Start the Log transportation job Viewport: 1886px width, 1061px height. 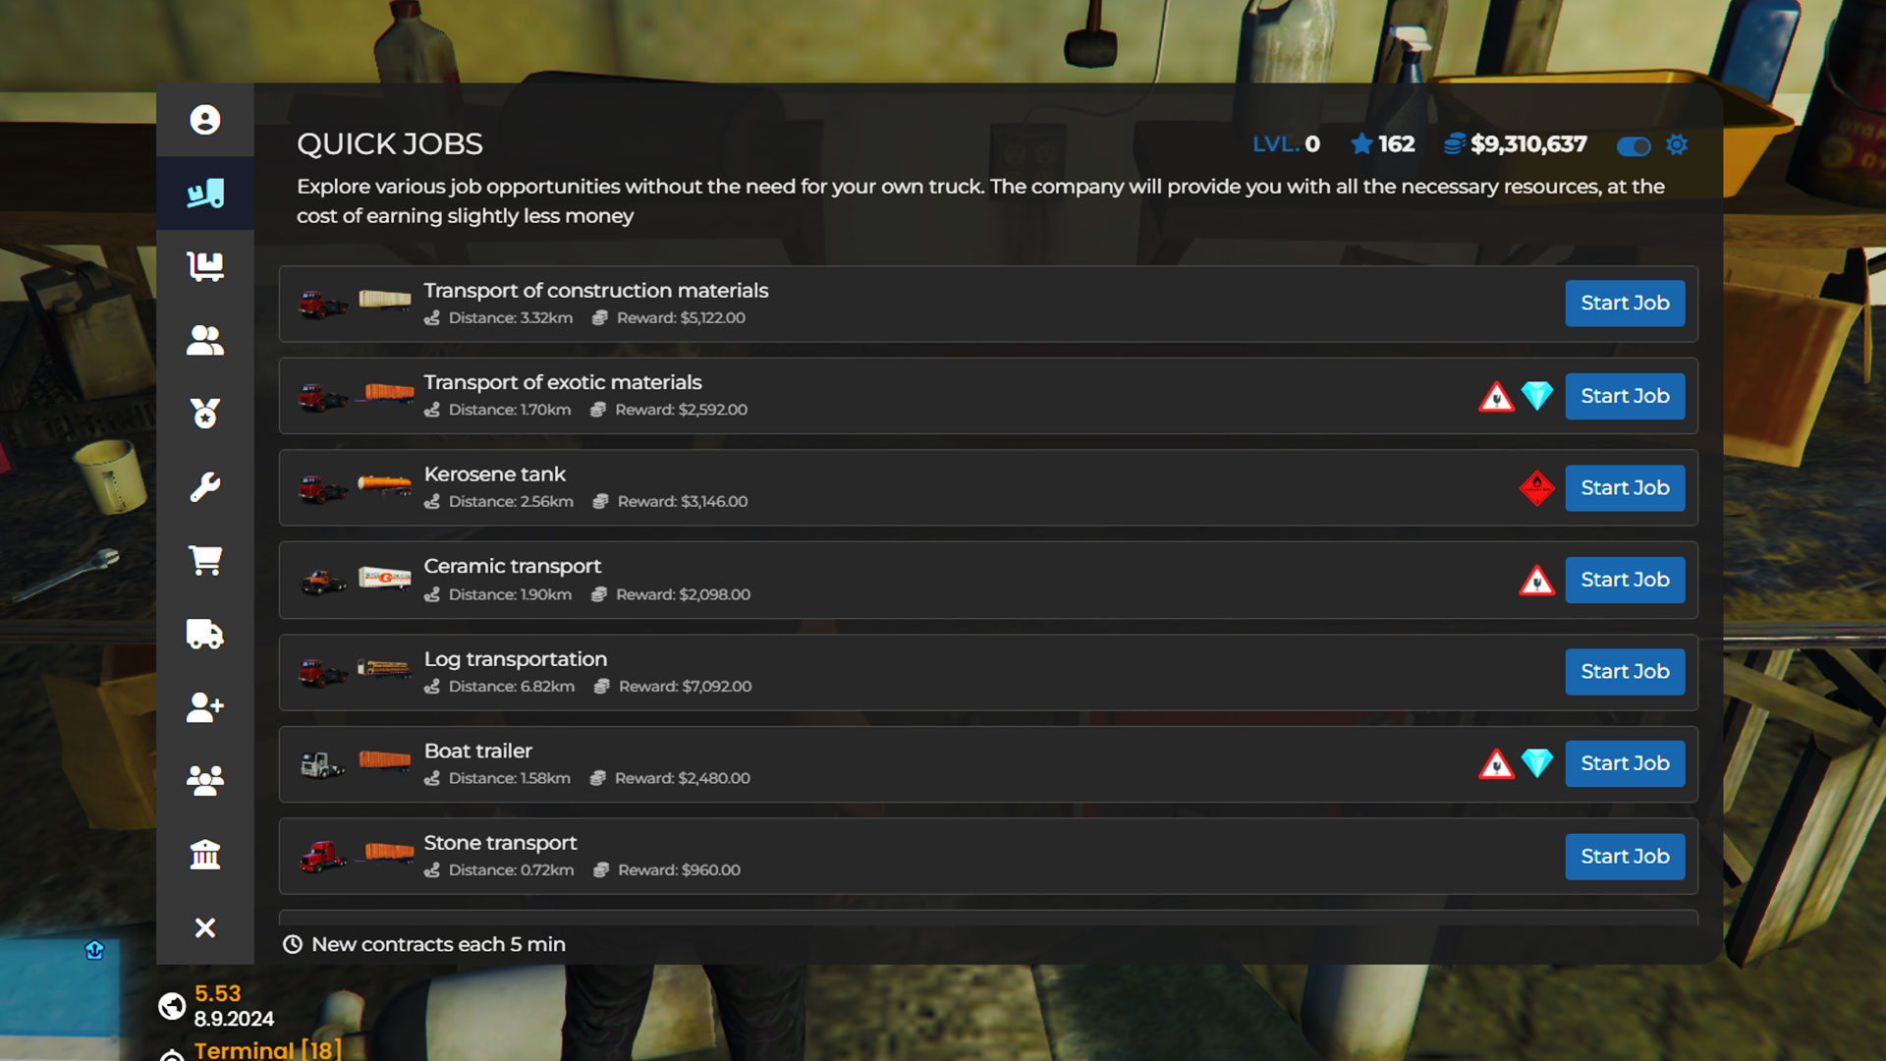(x=1625, y=672)
